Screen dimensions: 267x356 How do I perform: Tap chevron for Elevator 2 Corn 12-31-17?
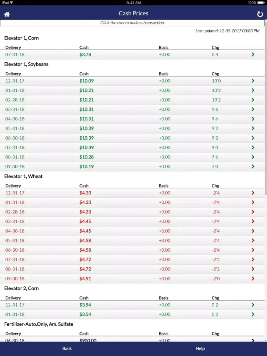[x=253, y=305]
